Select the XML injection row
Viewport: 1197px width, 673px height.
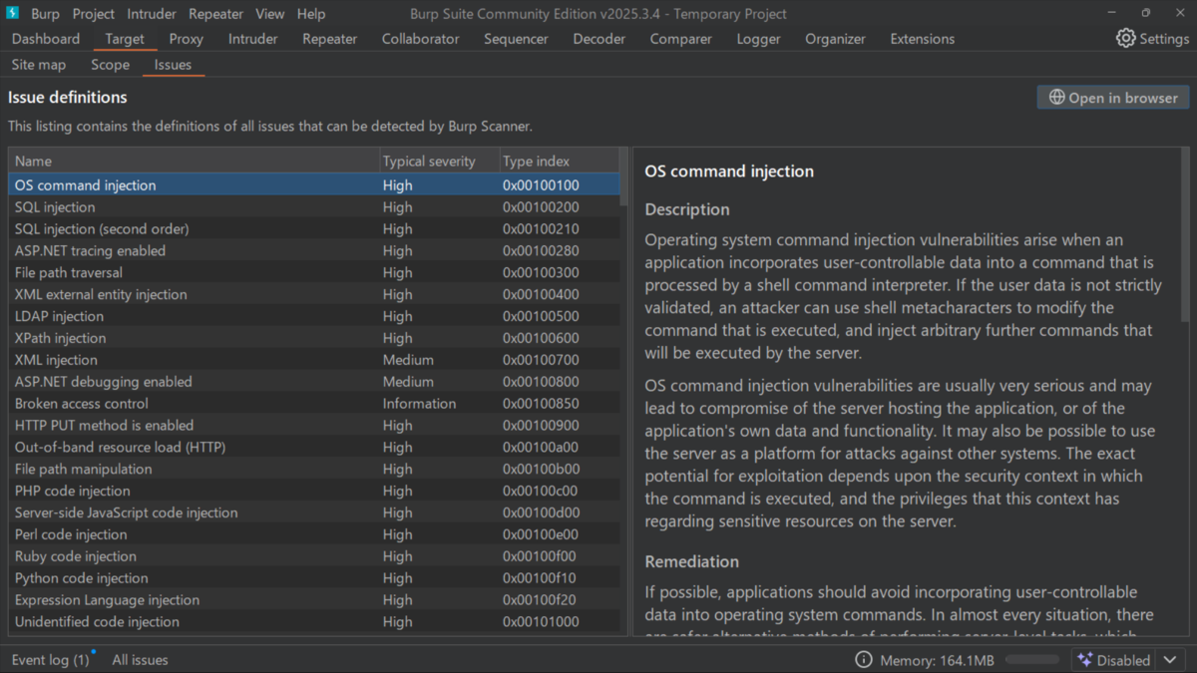pyautogui.click(x=314, y=360)
